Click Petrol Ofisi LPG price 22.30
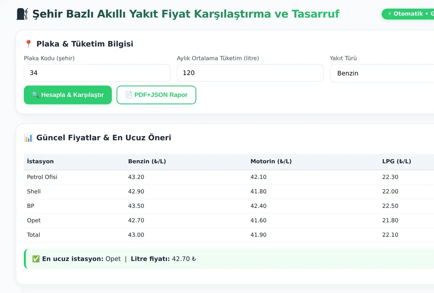The image size is (434, 293). click(390, 177)
